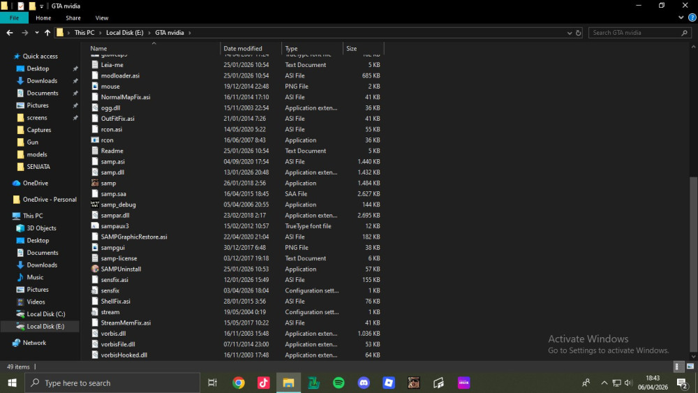698x393 pixels.
Task: Open 3D Objects under This PC
Action: [x=41, y=228]
